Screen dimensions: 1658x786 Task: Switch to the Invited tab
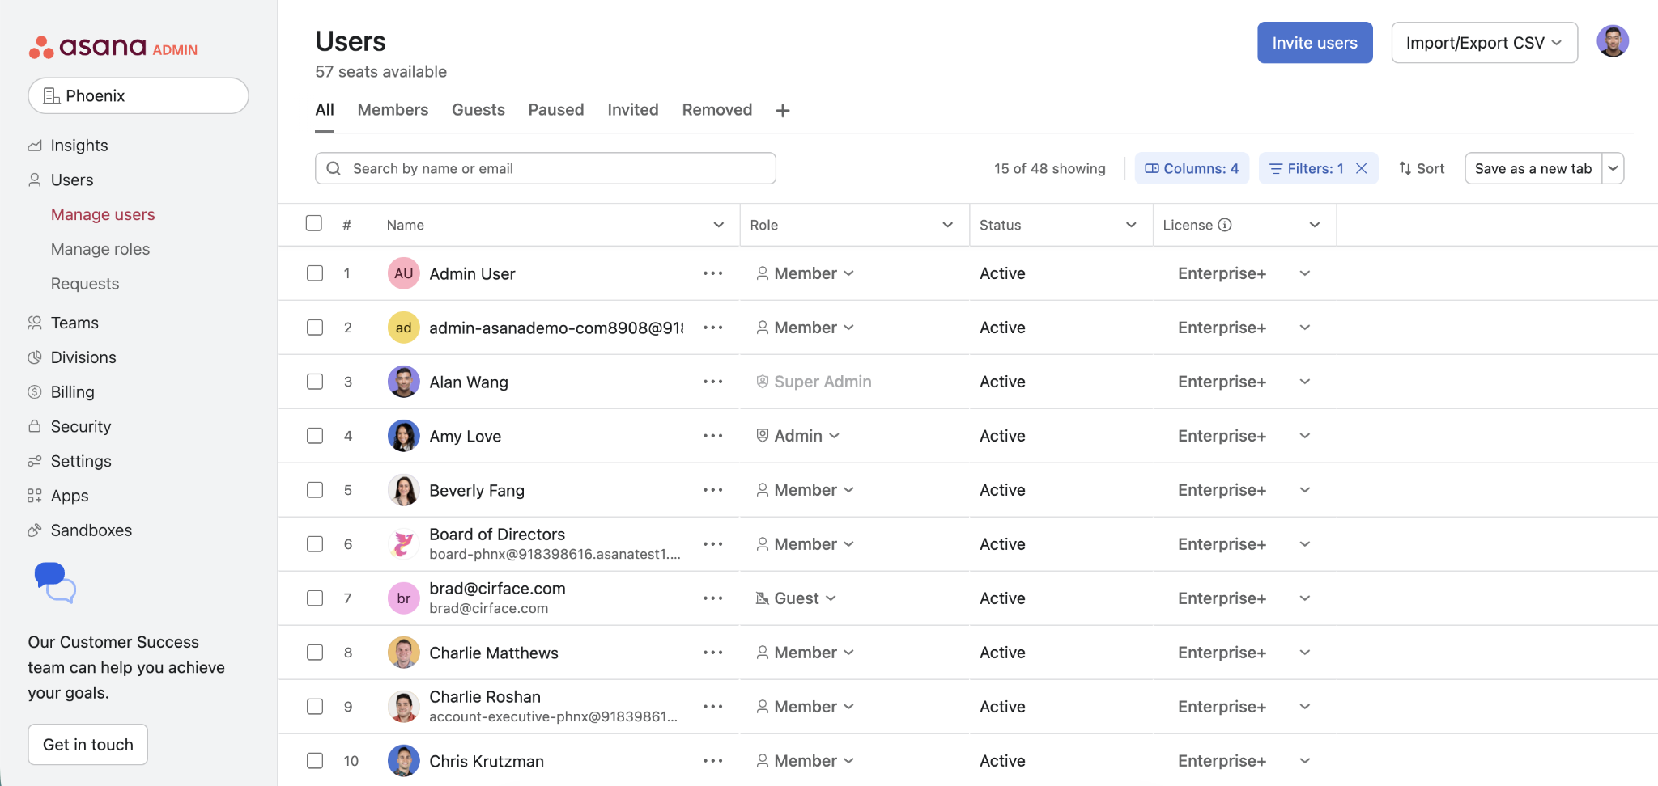[x=633, y=110]
